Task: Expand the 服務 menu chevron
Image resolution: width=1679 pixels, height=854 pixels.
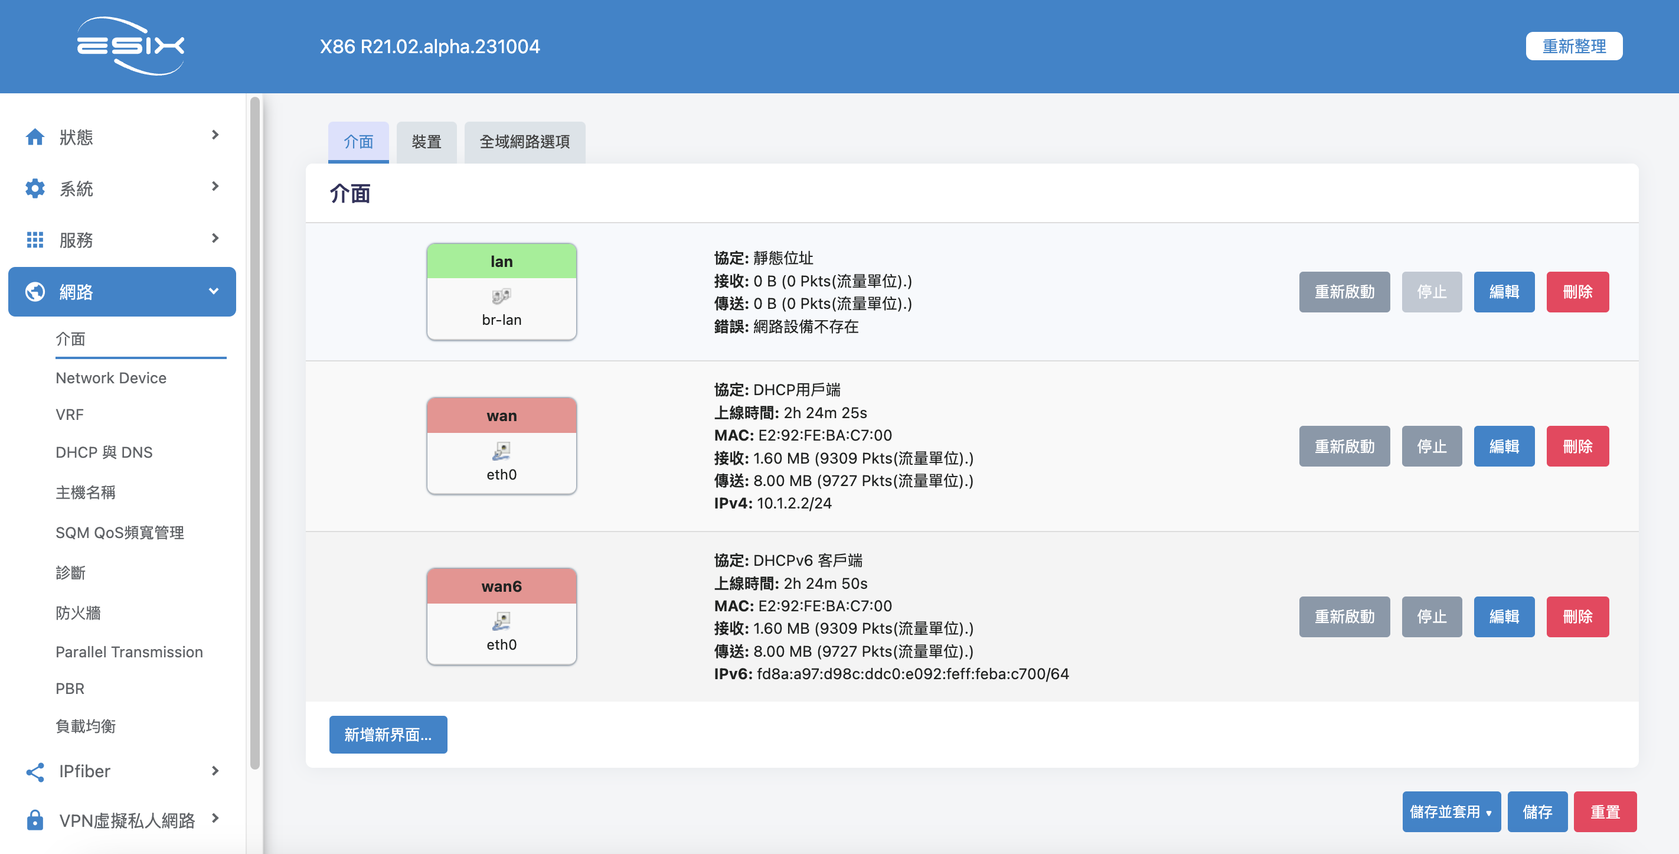Action: point(215,238)
